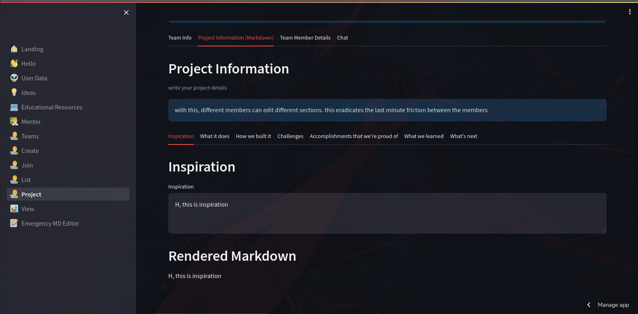Grab the Inspiration textarea resize handle

click(604, 231)
